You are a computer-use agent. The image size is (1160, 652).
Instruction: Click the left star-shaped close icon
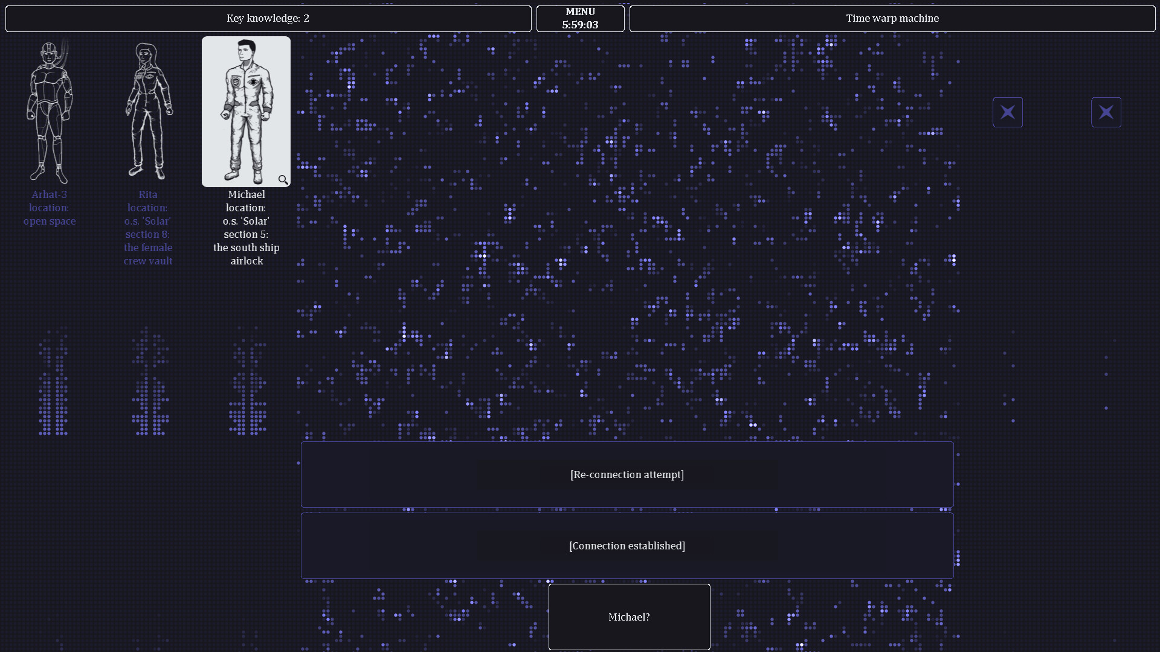[x=1007, y=112]
